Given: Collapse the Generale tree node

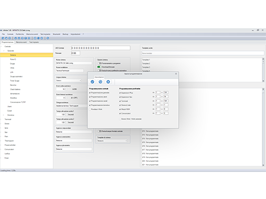Looking at the screenshot, I should (x=4, y=51).
